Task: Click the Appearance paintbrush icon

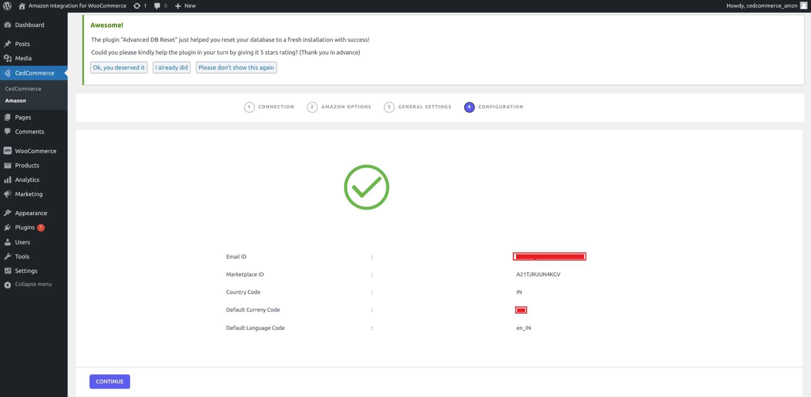Action: [8, 213]
